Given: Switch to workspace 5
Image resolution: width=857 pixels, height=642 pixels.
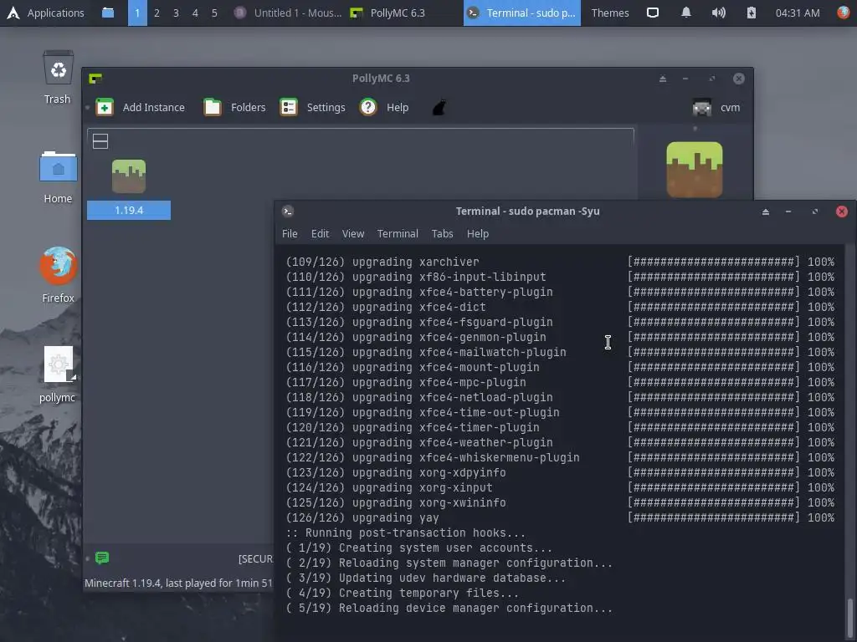Looking at the screenshot, I should (x=214, y=13).
